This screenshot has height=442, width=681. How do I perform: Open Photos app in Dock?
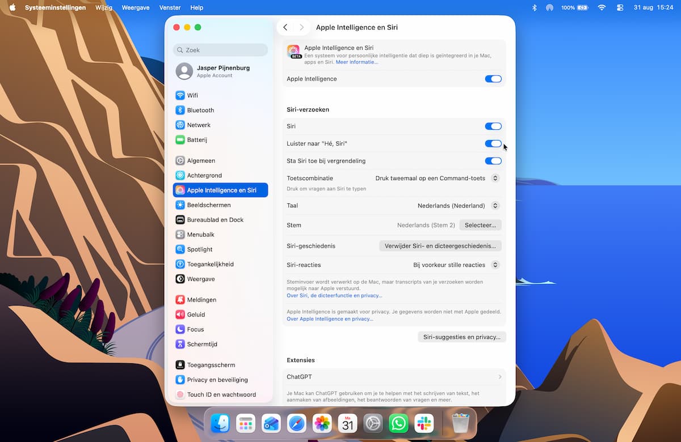pos(322,423)
